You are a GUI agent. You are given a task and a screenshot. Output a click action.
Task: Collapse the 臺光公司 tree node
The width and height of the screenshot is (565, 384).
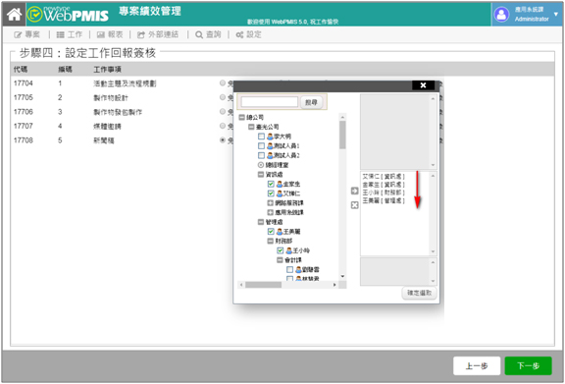(251, 127)
